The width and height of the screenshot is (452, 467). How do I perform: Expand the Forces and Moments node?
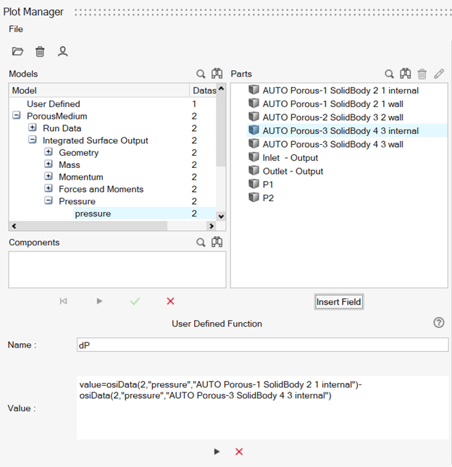point(49,189)
